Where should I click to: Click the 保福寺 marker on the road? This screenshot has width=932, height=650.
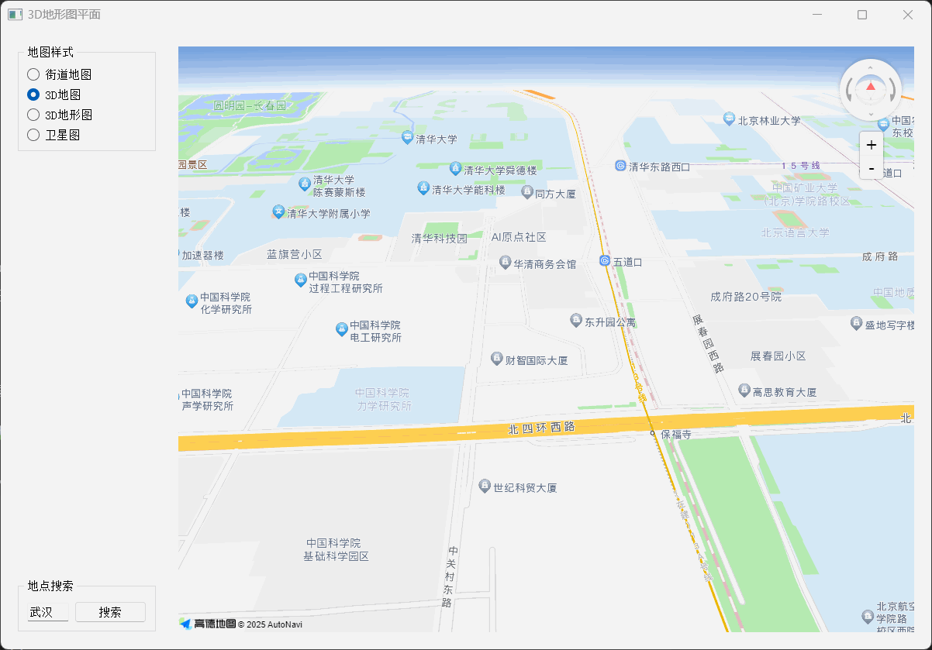[x=653, y=434]
